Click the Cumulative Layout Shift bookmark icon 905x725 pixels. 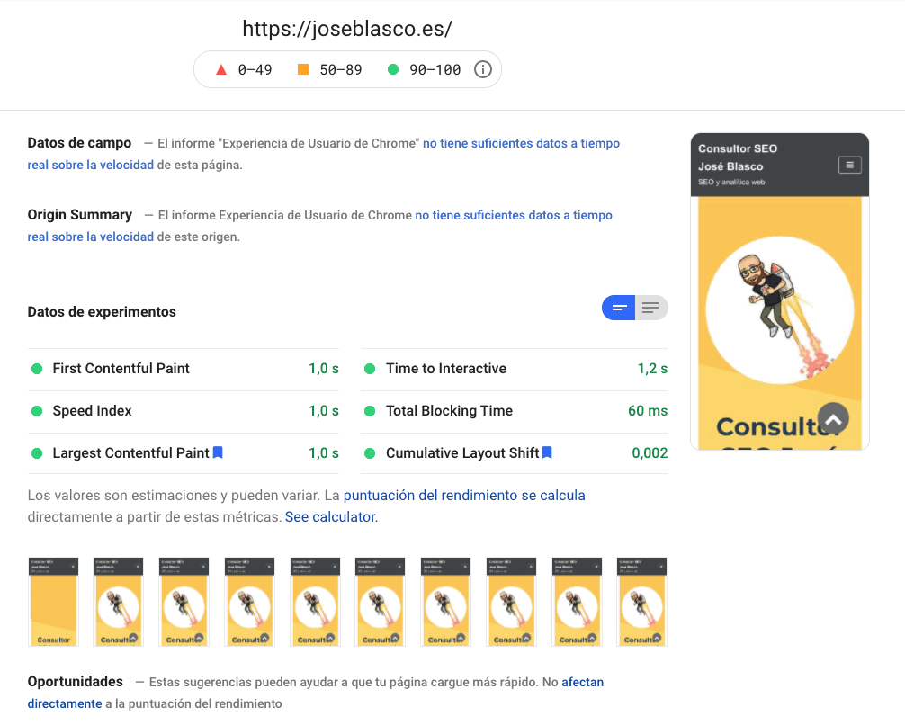click(x=547, y=452)
